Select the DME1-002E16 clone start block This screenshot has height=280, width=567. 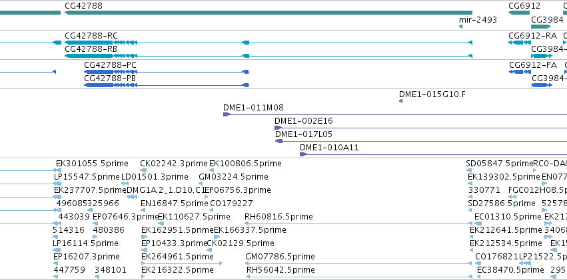click(x=278, y=128)
